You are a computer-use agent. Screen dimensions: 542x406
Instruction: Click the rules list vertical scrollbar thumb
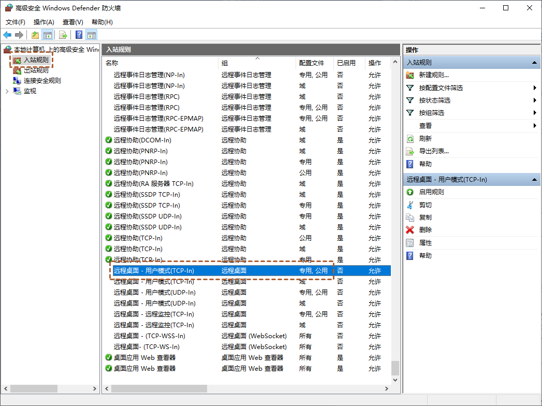point(395,368)
